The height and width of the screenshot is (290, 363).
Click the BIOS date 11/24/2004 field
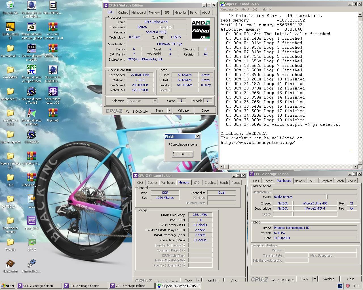tap(315, 238)
